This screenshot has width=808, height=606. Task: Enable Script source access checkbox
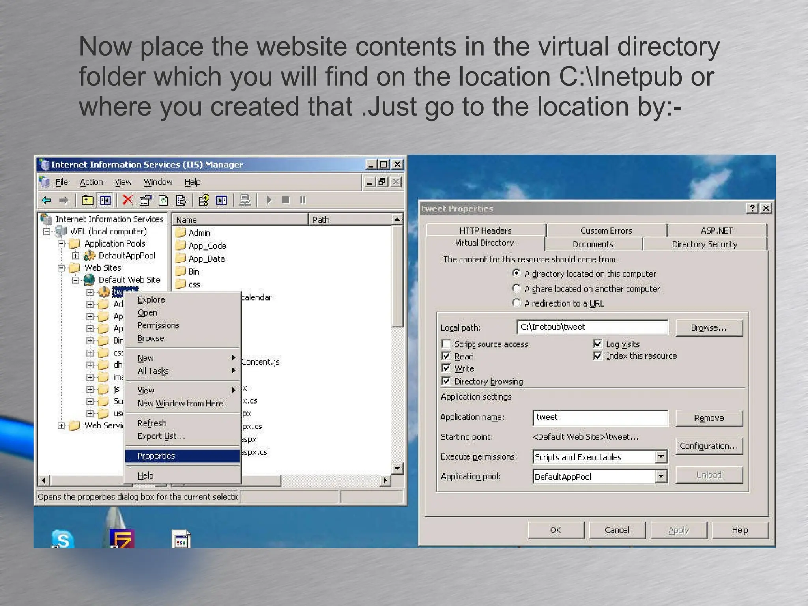tap(446, 344)
